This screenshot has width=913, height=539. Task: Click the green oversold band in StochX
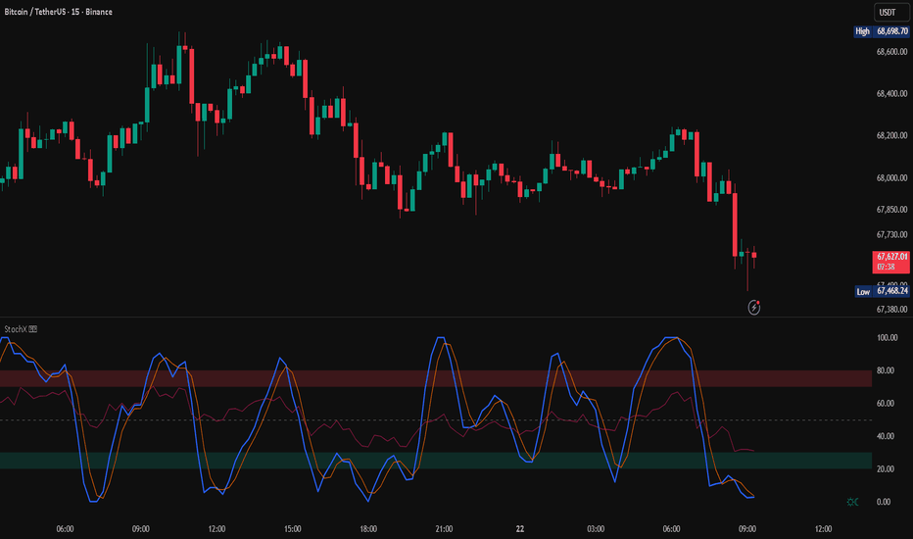(436, 461)
